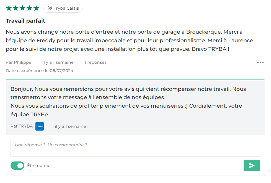The width and height of the screenshot is (271, 183).
Task: Click the first green star icon
Action: pos(9,8)
